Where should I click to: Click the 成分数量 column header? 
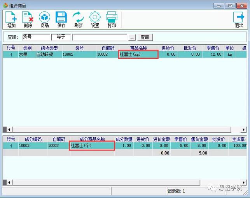tap(124, 139)
